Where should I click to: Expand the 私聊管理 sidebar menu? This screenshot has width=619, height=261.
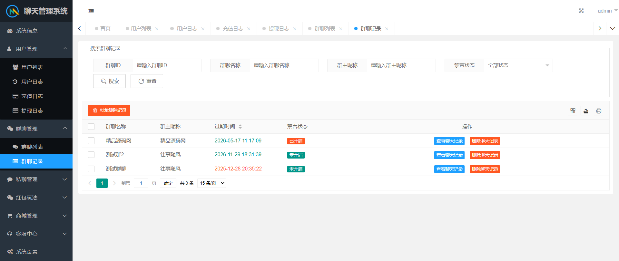click(x=36, y=179)
